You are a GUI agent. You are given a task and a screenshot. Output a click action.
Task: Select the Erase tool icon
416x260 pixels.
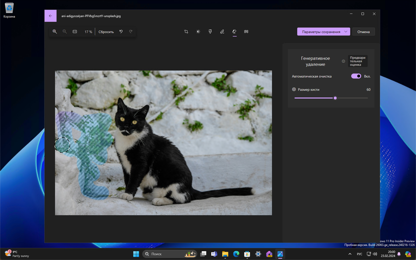tap(234, 32)
